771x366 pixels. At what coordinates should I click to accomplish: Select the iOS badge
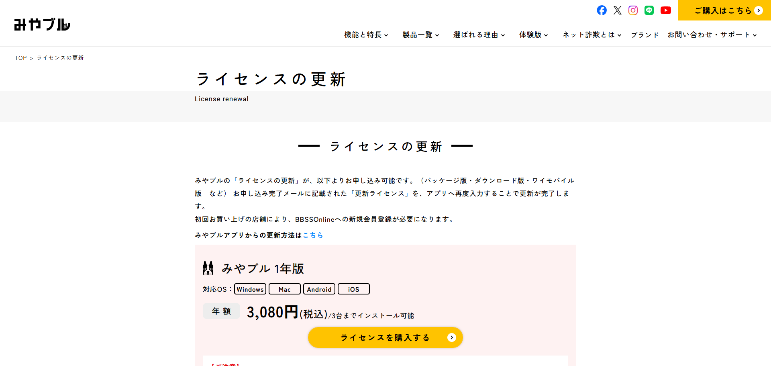click(x=353, y=289)
